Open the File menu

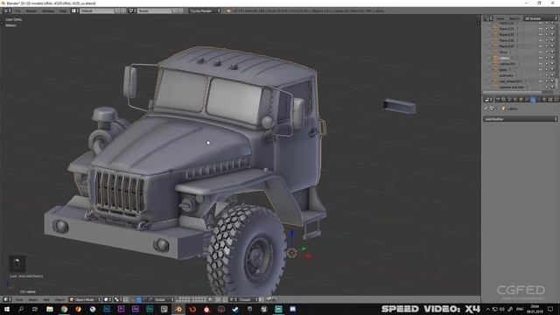coord(17,10)
